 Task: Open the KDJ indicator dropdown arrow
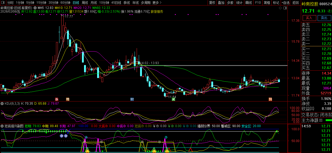click(x=2, y=104)
